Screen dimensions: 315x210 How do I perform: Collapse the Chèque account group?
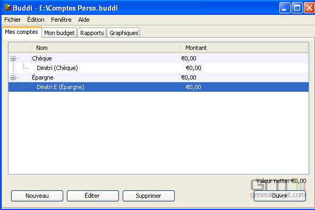point(13,58)
